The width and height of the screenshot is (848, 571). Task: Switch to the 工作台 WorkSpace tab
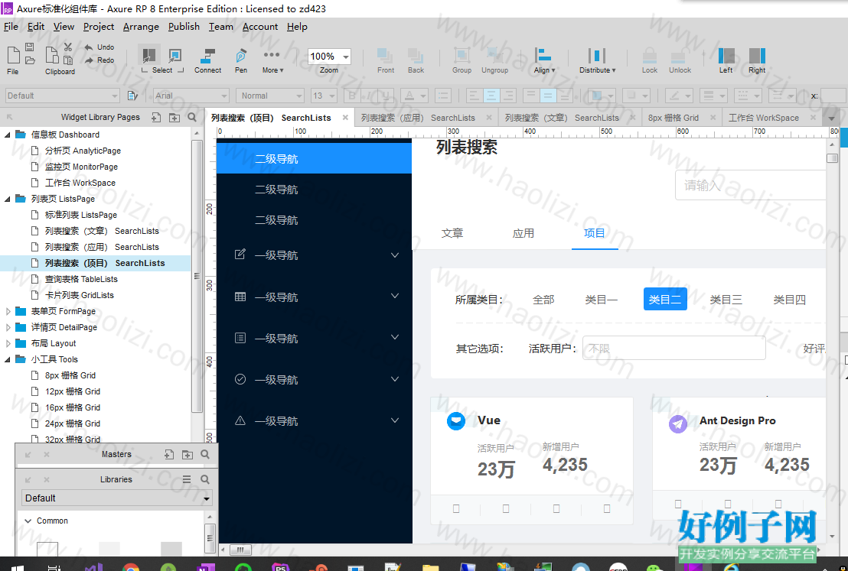(x=764, y=118)
